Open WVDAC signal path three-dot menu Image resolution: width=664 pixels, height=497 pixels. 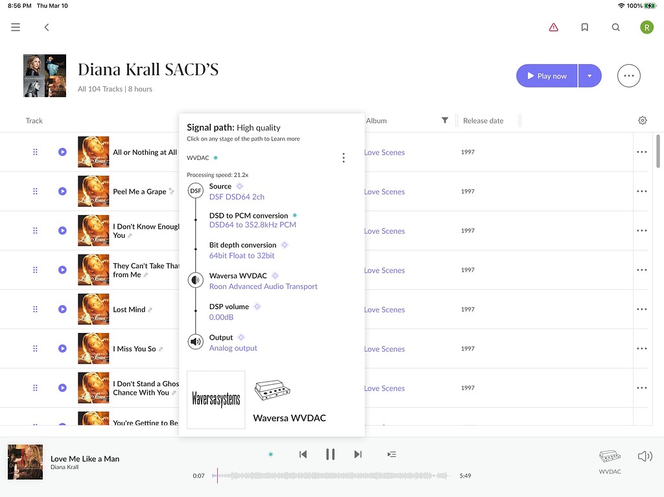pyautogui.click(x=343, y=157)
